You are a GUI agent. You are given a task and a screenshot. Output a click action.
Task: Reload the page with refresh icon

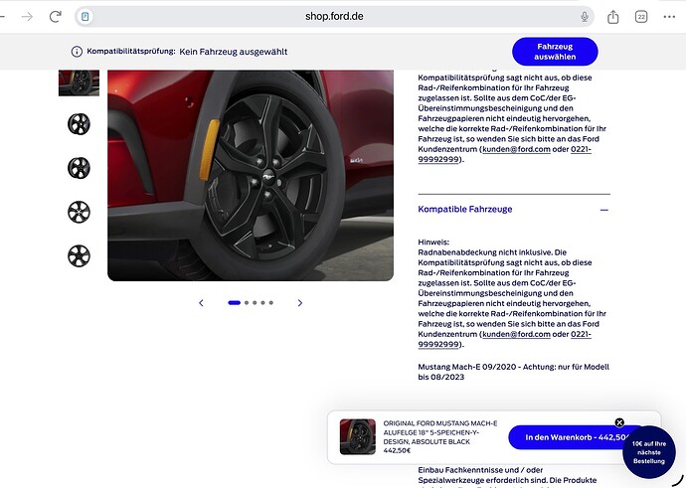click(x=55, y=17)
